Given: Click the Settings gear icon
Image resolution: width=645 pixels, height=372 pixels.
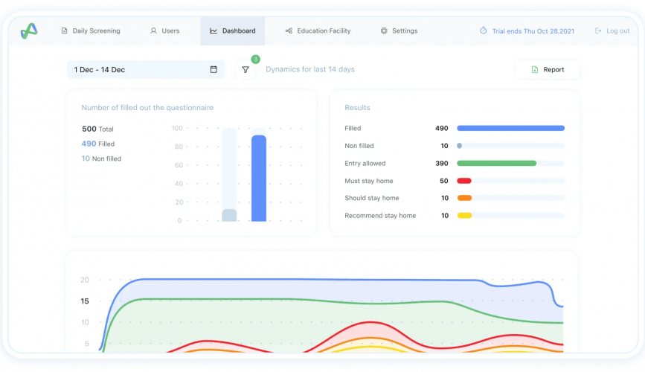Looking at the screenshot, I should click(x=384, y=31).
